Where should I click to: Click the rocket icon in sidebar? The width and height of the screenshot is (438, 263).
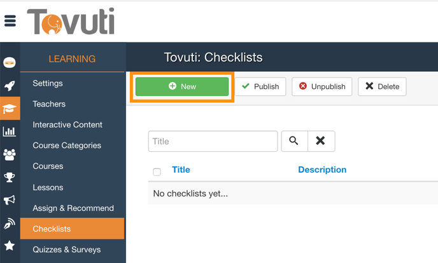coord(10,86)
